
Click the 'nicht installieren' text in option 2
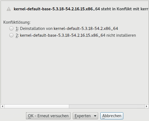[121, 35]
